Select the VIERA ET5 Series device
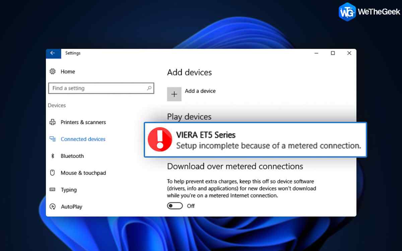Image resolution: width=402 pixels, height=251 pixels. [206, 135]
